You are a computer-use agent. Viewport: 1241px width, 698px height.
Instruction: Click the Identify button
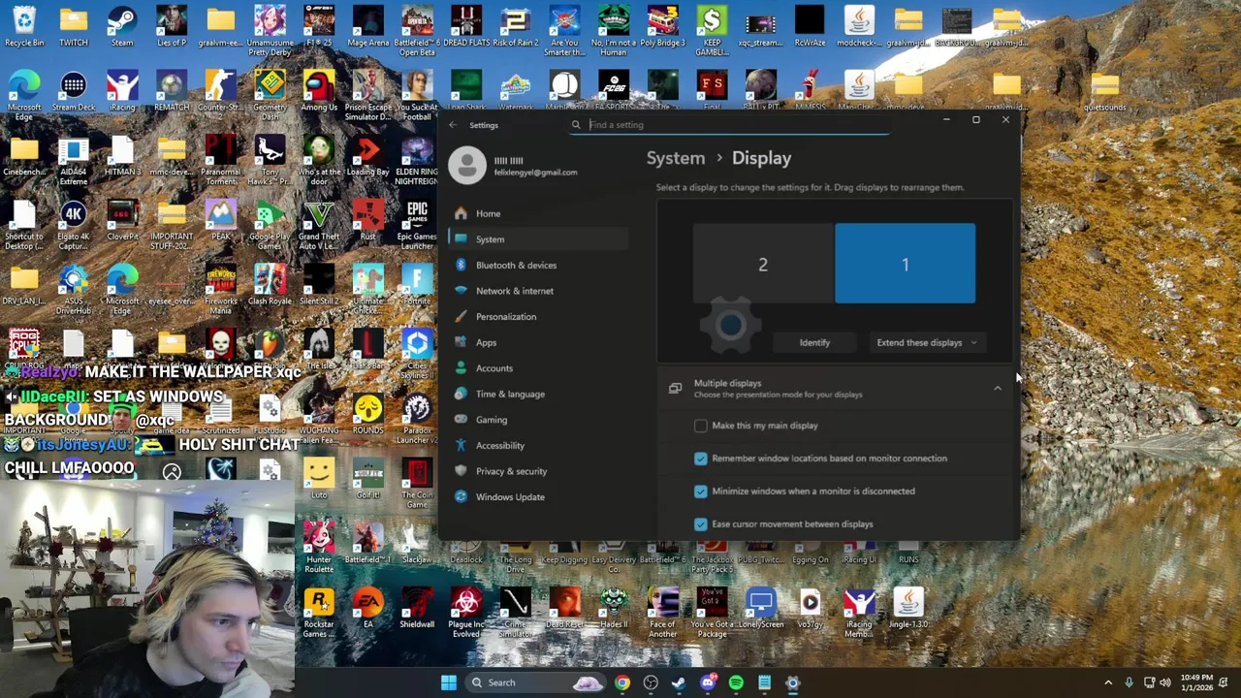(814, 342)
